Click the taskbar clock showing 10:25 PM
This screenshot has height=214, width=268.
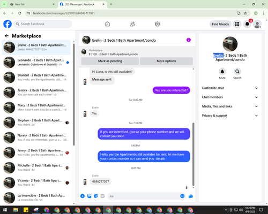[x=250, y=210]
